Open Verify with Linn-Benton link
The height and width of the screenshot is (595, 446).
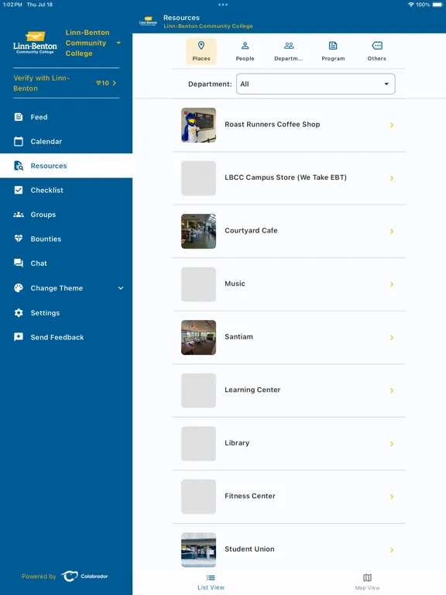66,83
